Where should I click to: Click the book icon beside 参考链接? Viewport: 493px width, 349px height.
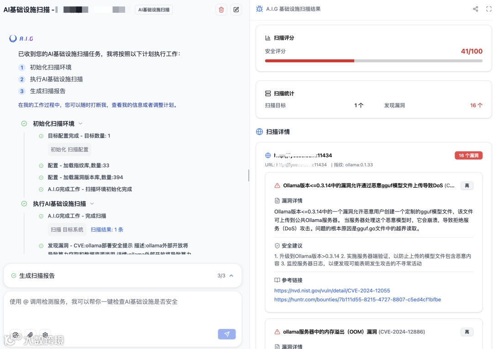coord(277,280)
